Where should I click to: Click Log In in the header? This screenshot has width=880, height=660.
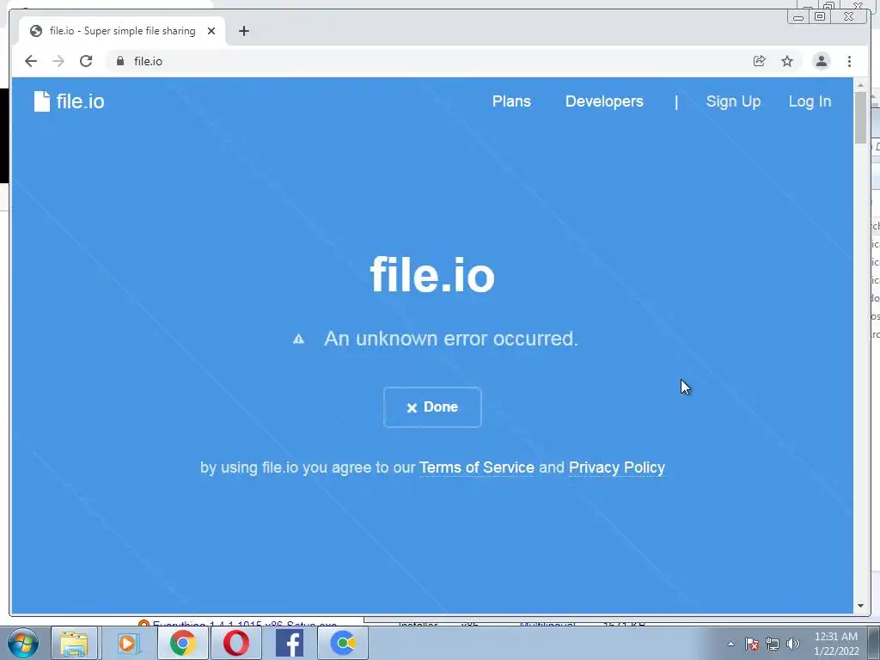point(810,101)
